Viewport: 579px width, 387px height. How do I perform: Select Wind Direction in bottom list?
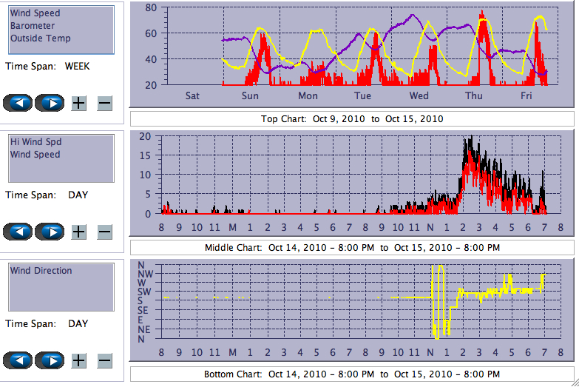coord(41,271)
